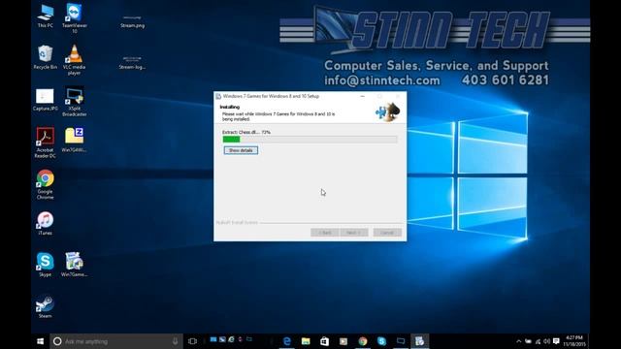
Task: Click the disabled Back button
Action: click(325, 233)
